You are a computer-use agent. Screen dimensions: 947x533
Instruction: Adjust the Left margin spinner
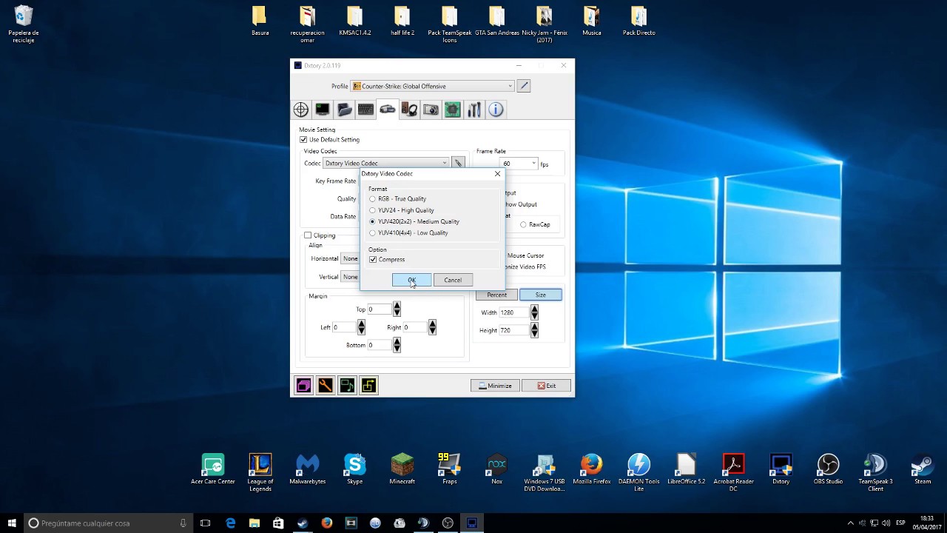pos(361,326)
